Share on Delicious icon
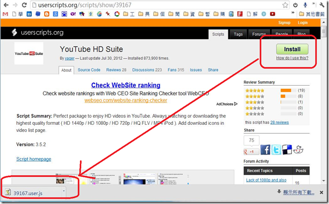Viewport: 329px width, 204px height. (x=287, y=150)
